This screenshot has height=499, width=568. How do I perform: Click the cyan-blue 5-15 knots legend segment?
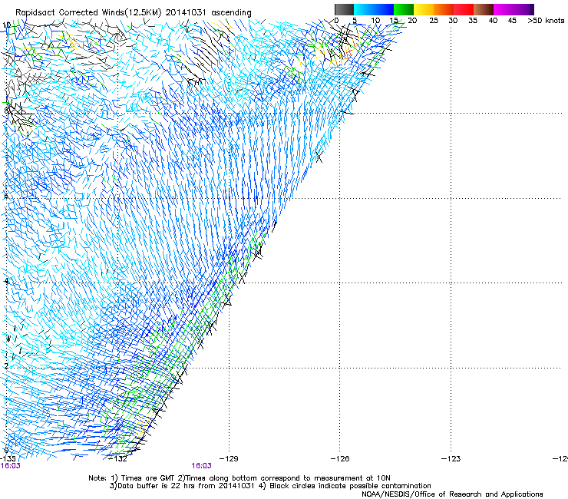click(x=374, y=9)
